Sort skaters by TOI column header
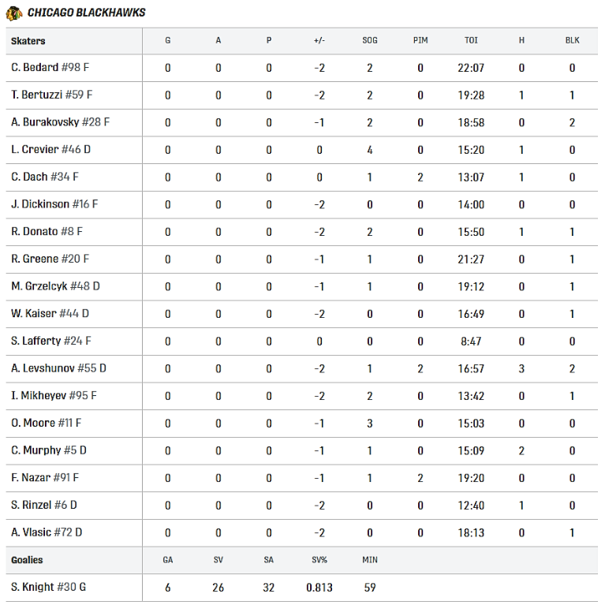Image resolution: width=605 pixels, height=605 pixels. tap(471, 40)
